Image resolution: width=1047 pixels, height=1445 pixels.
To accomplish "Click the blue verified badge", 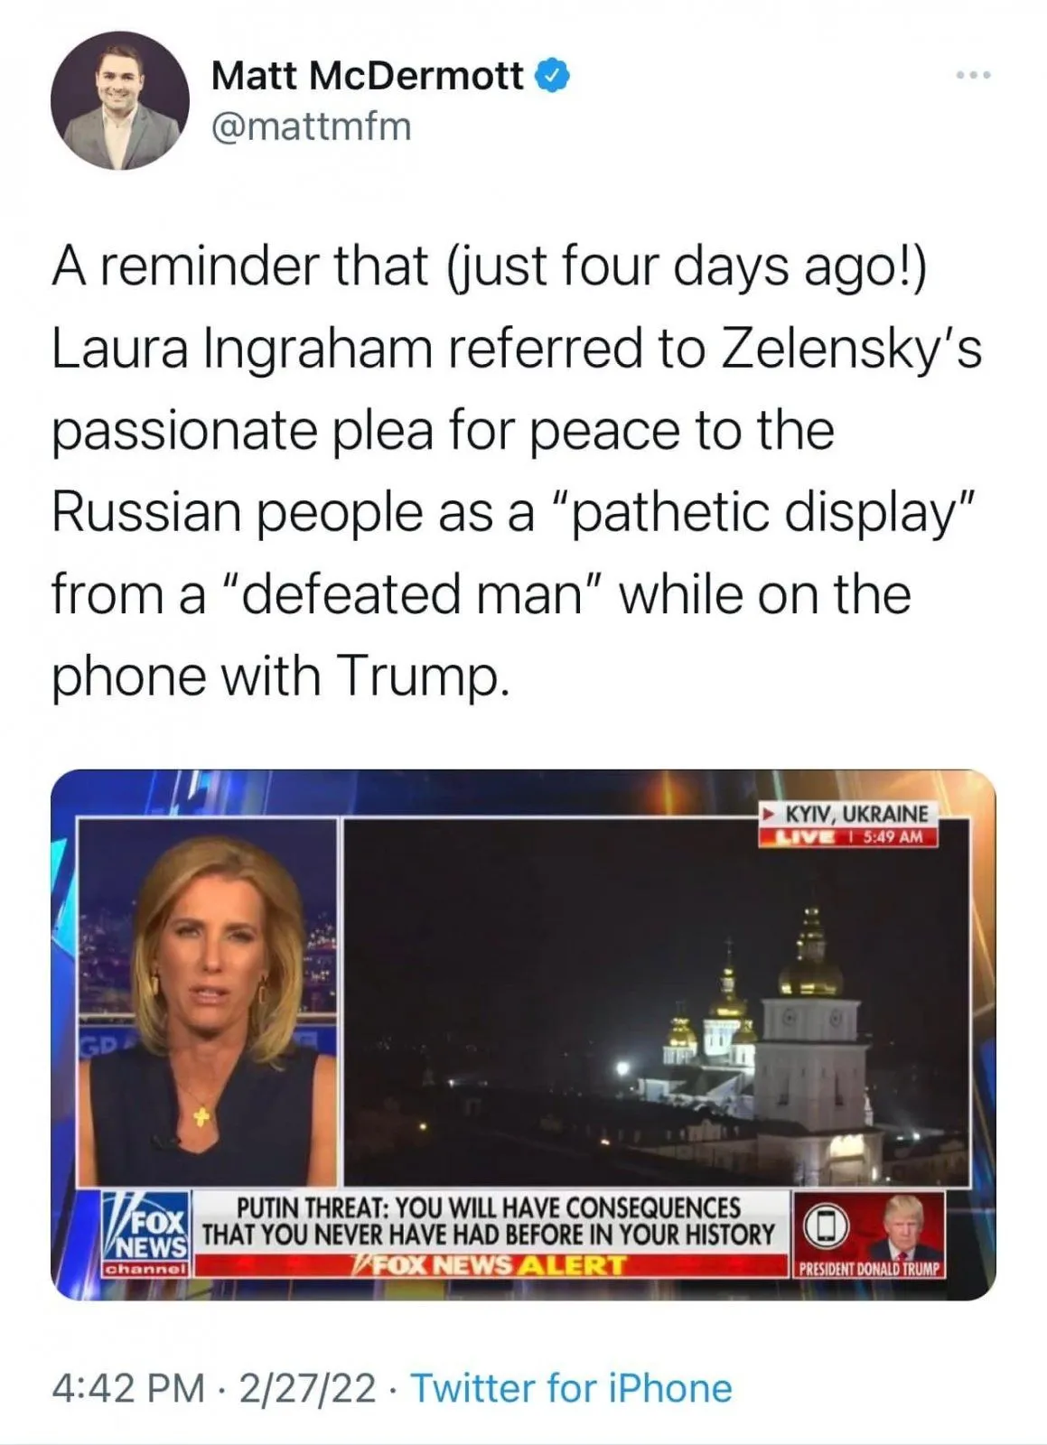I will pyautogui.click(x=553, y=77).
